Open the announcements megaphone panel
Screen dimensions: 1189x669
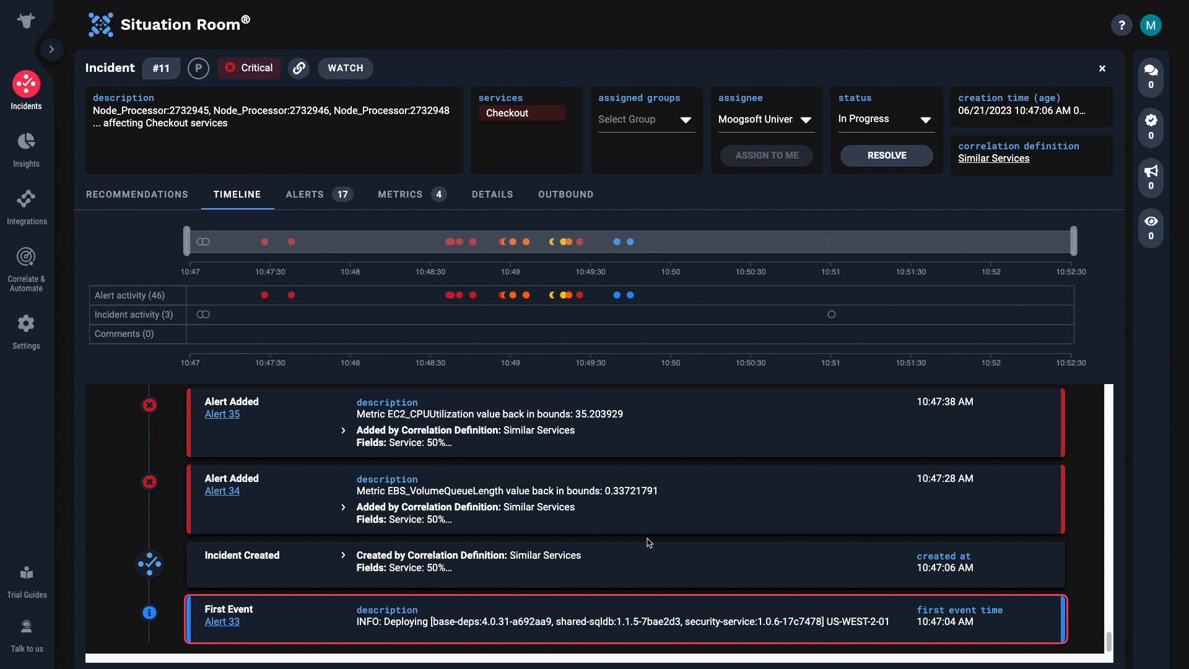1151,177
